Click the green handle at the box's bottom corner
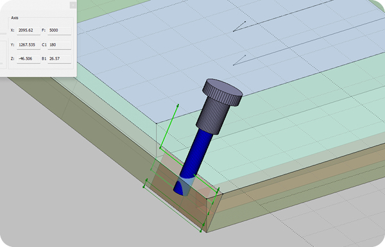Image resolution: width=385 pixels, height=247 pixels. coord(201,231)
